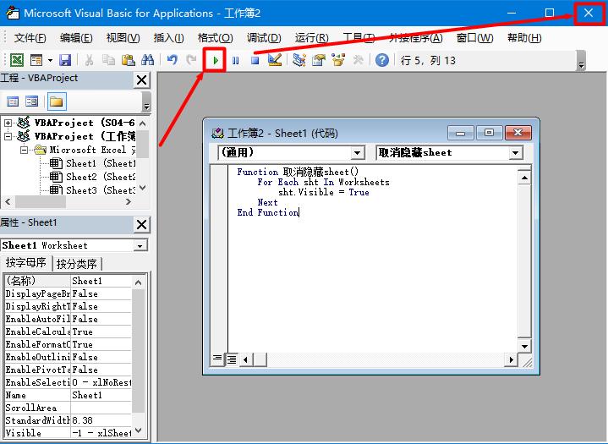
Task: Select Sheet2 in the project tree
Action: pyautogui.click(x=93, y=177)
